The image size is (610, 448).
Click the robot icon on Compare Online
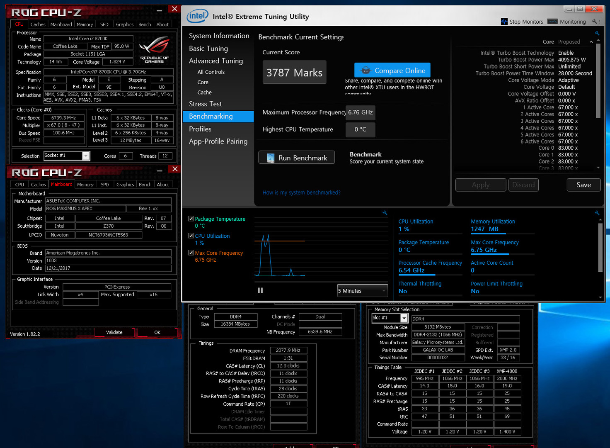[366, 71]
